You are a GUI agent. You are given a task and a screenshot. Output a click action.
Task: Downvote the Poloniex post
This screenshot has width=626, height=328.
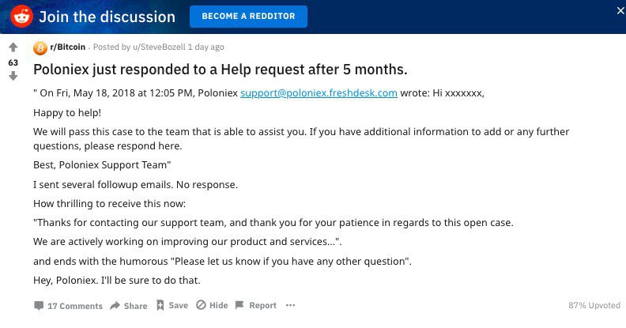pyautogui.click(x=13, y=76)
